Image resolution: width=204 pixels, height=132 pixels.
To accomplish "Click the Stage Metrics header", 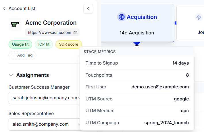I will (x=100, y=52).
